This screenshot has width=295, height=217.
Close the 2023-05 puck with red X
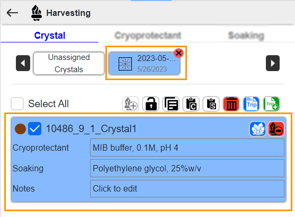178,53
